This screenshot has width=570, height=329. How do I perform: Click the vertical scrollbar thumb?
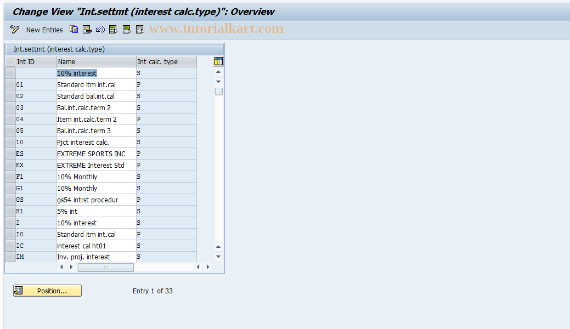click(x=218, y=91)
